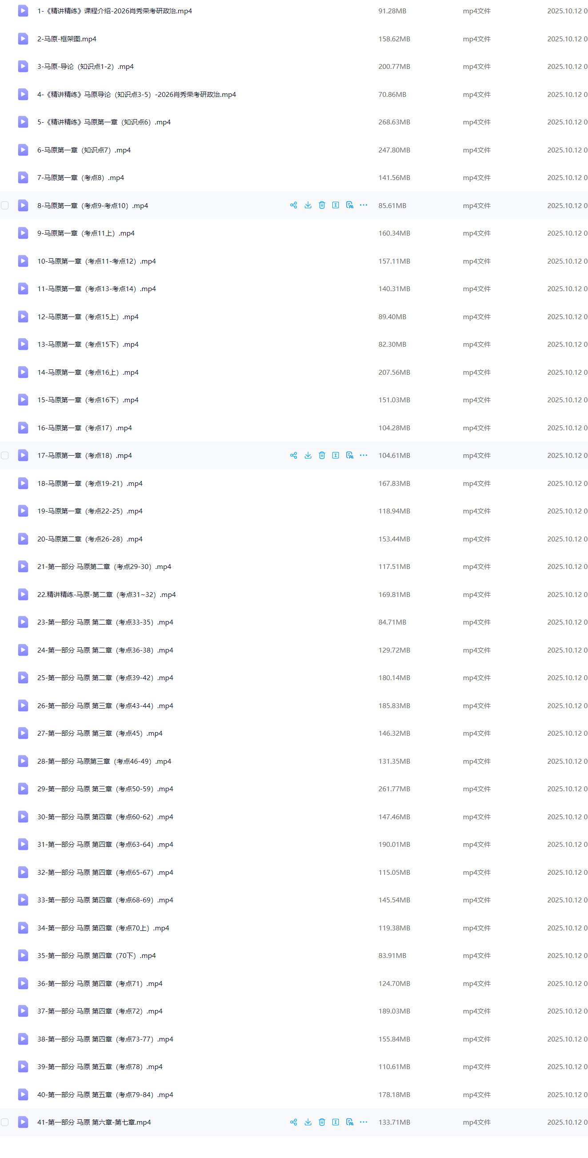Click the trash icon on row 41
The height and width of the screenshot is (1158, 588).
pos(322,1122)
